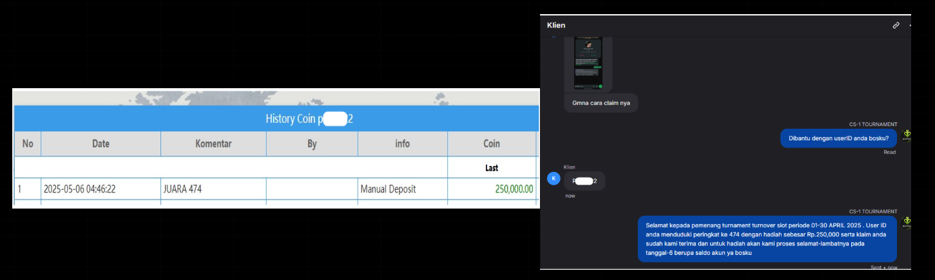Screen dimensions: 935x280
Task: Click the History Coin table title bar
Action: (x=276, y=118)
